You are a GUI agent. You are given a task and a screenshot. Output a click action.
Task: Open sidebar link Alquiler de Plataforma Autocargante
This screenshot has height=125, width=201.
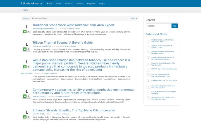[161, 75]
